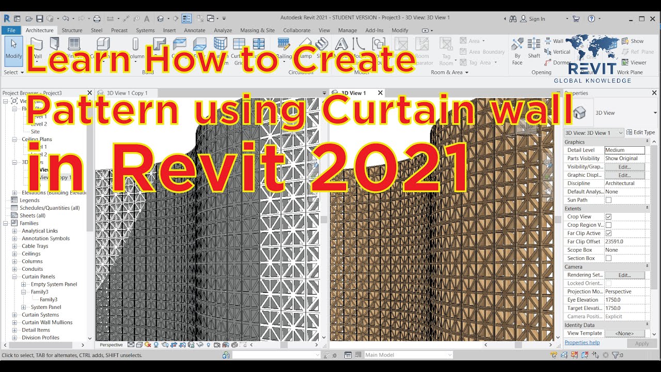Open the Room & Area panel dropdown
This screenshot has height=372, width=661.
click(449, 72)
